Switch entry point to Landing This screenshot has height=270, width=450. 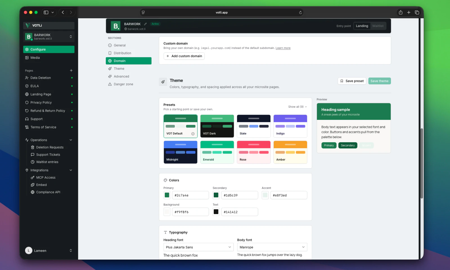362,26
